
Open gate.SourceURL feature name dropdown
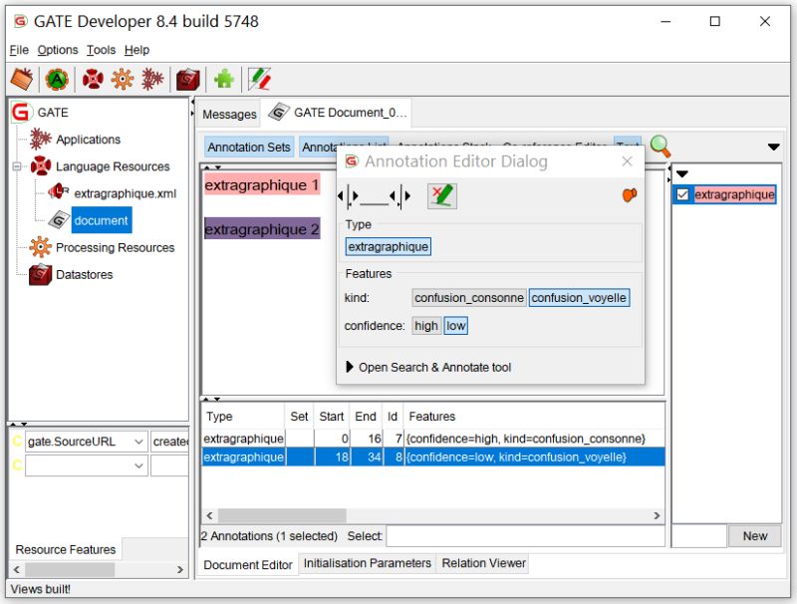pyautogui.click(x=138, y=442)
